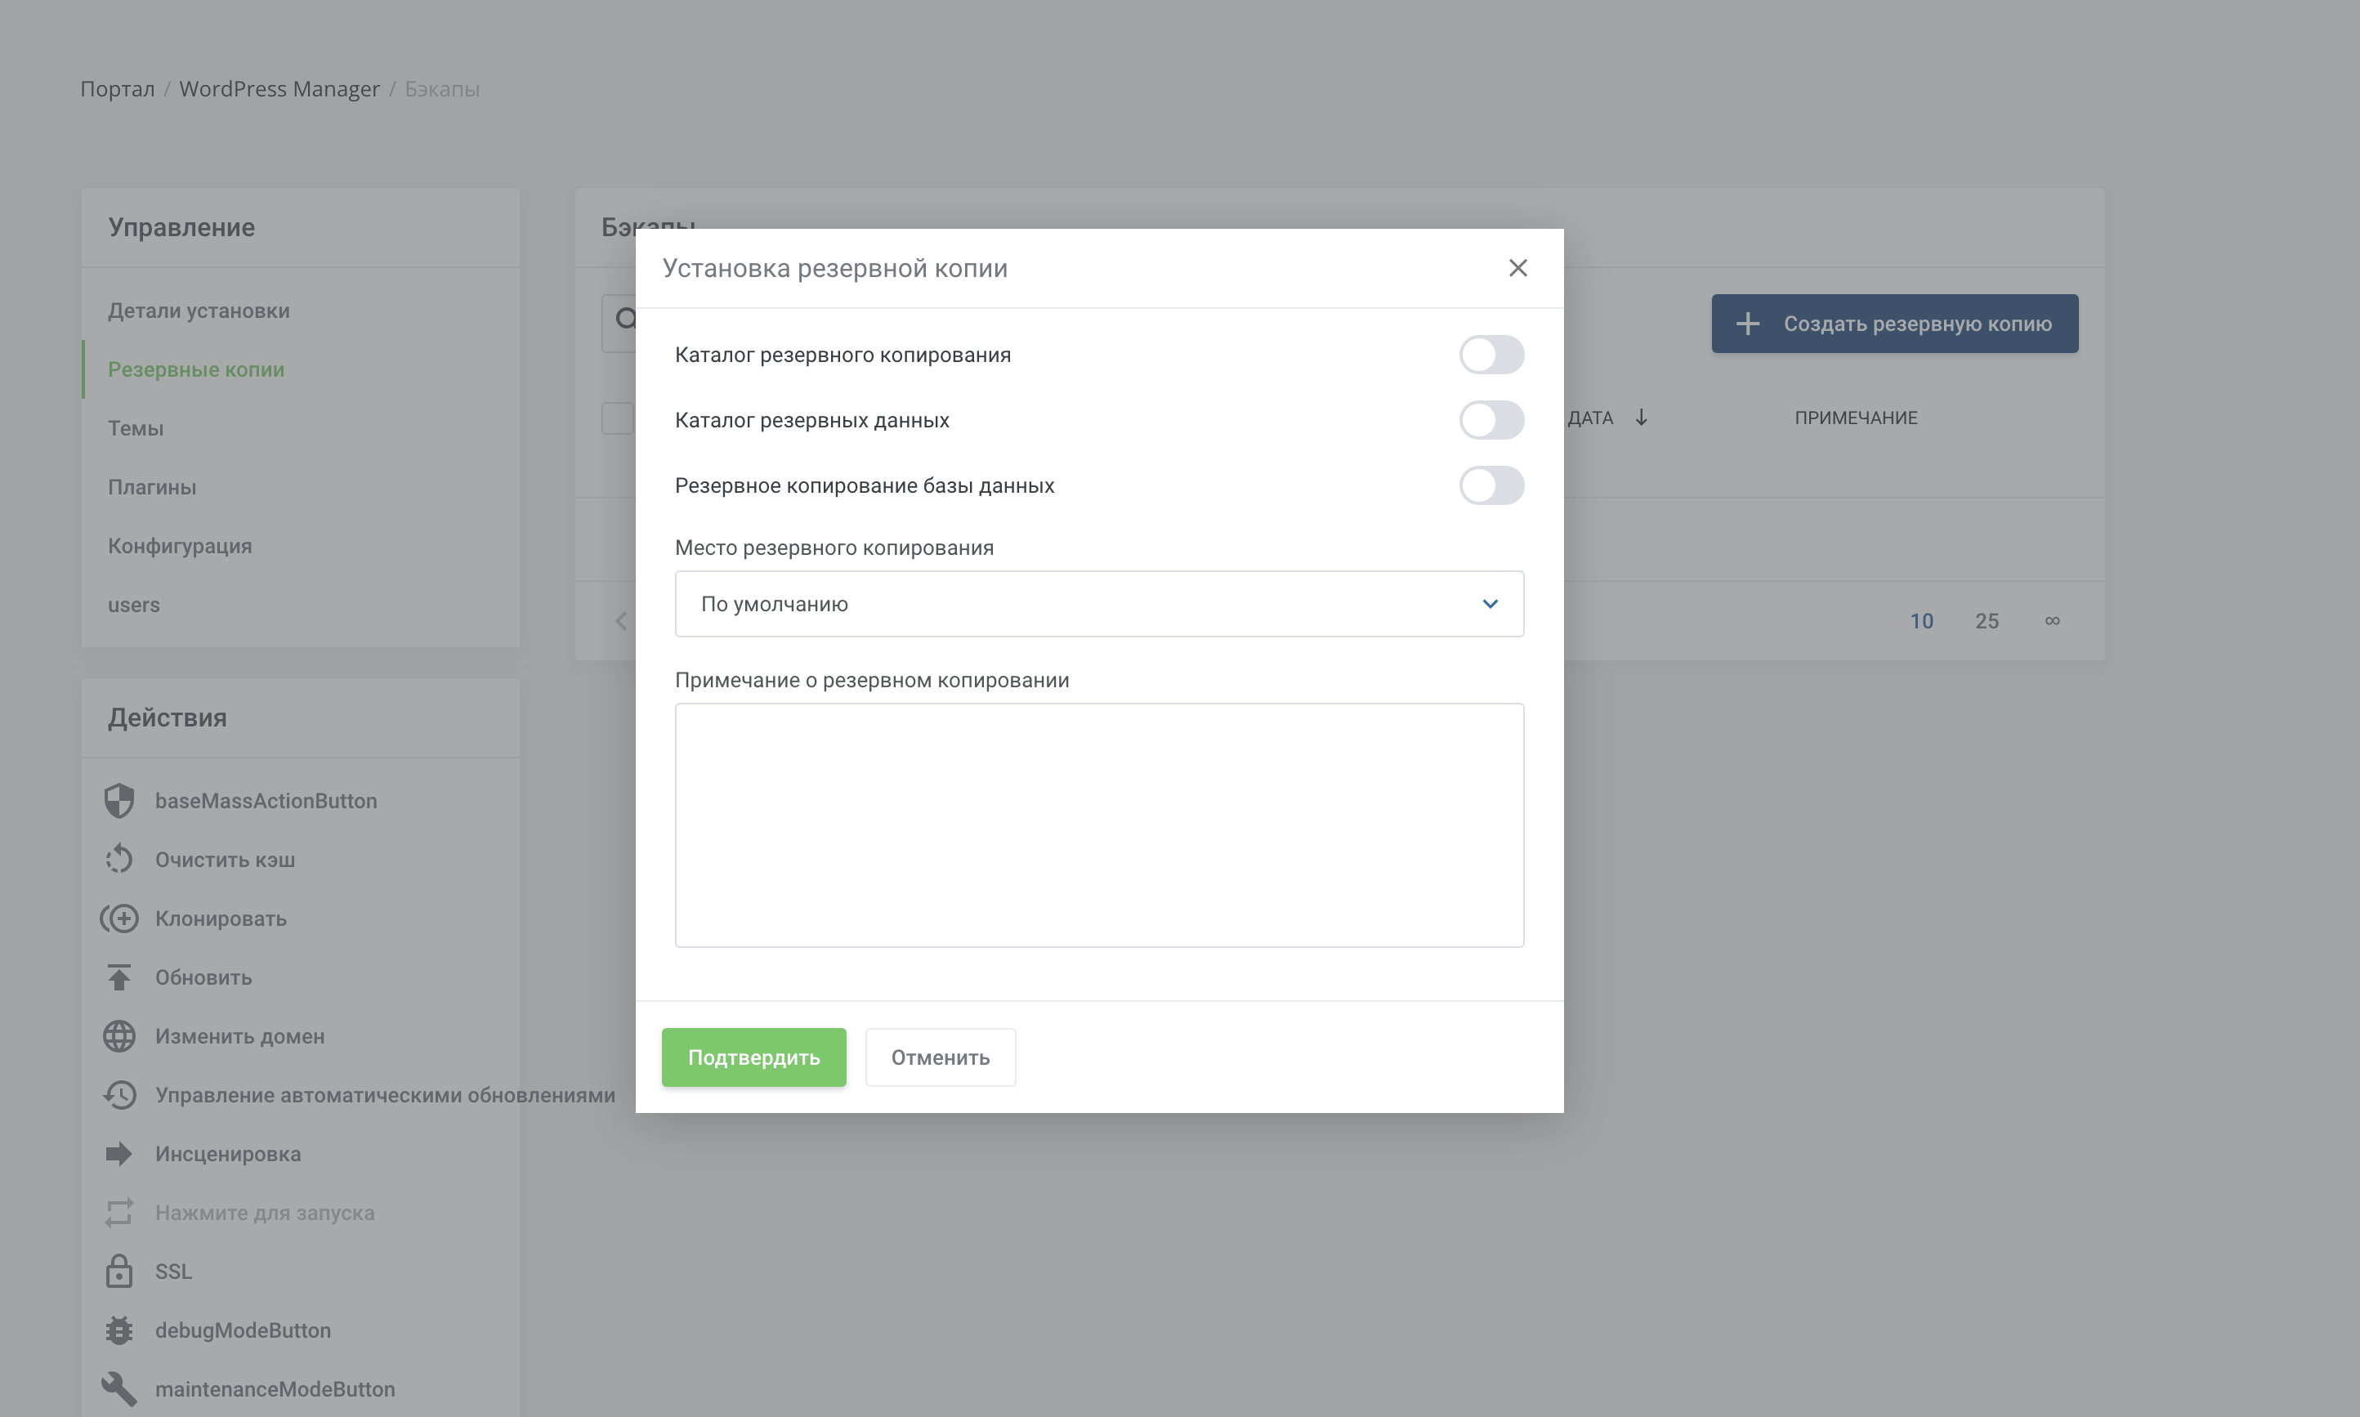Click Изменить домен action label
2360x1417 pixels.
(x=239, y=1036)
